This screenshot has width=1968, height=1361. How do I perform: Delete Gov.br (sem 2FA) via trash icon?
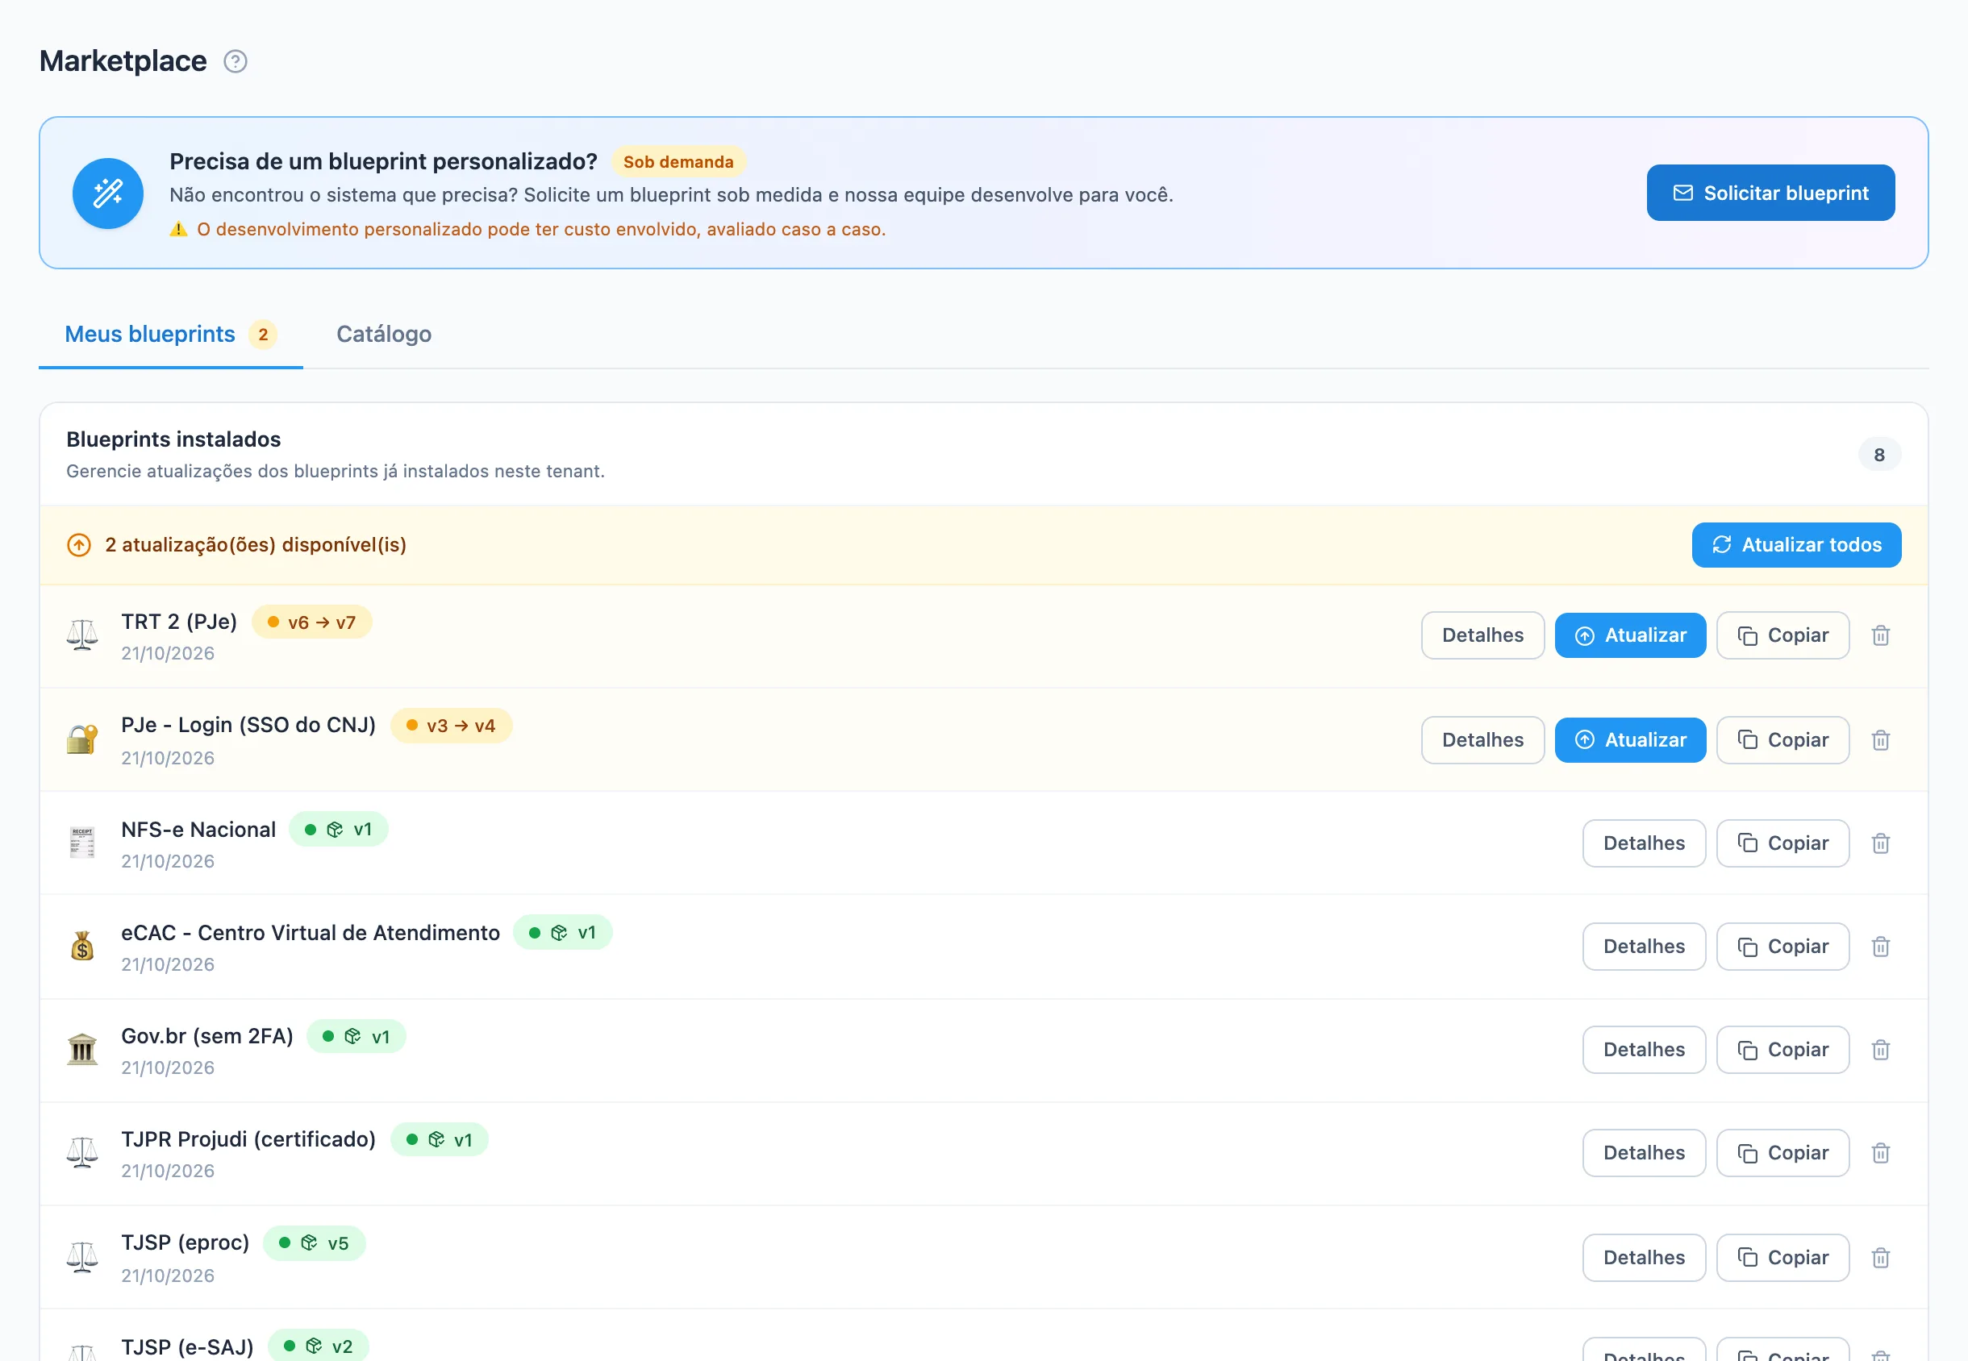coord(1880,1049)
